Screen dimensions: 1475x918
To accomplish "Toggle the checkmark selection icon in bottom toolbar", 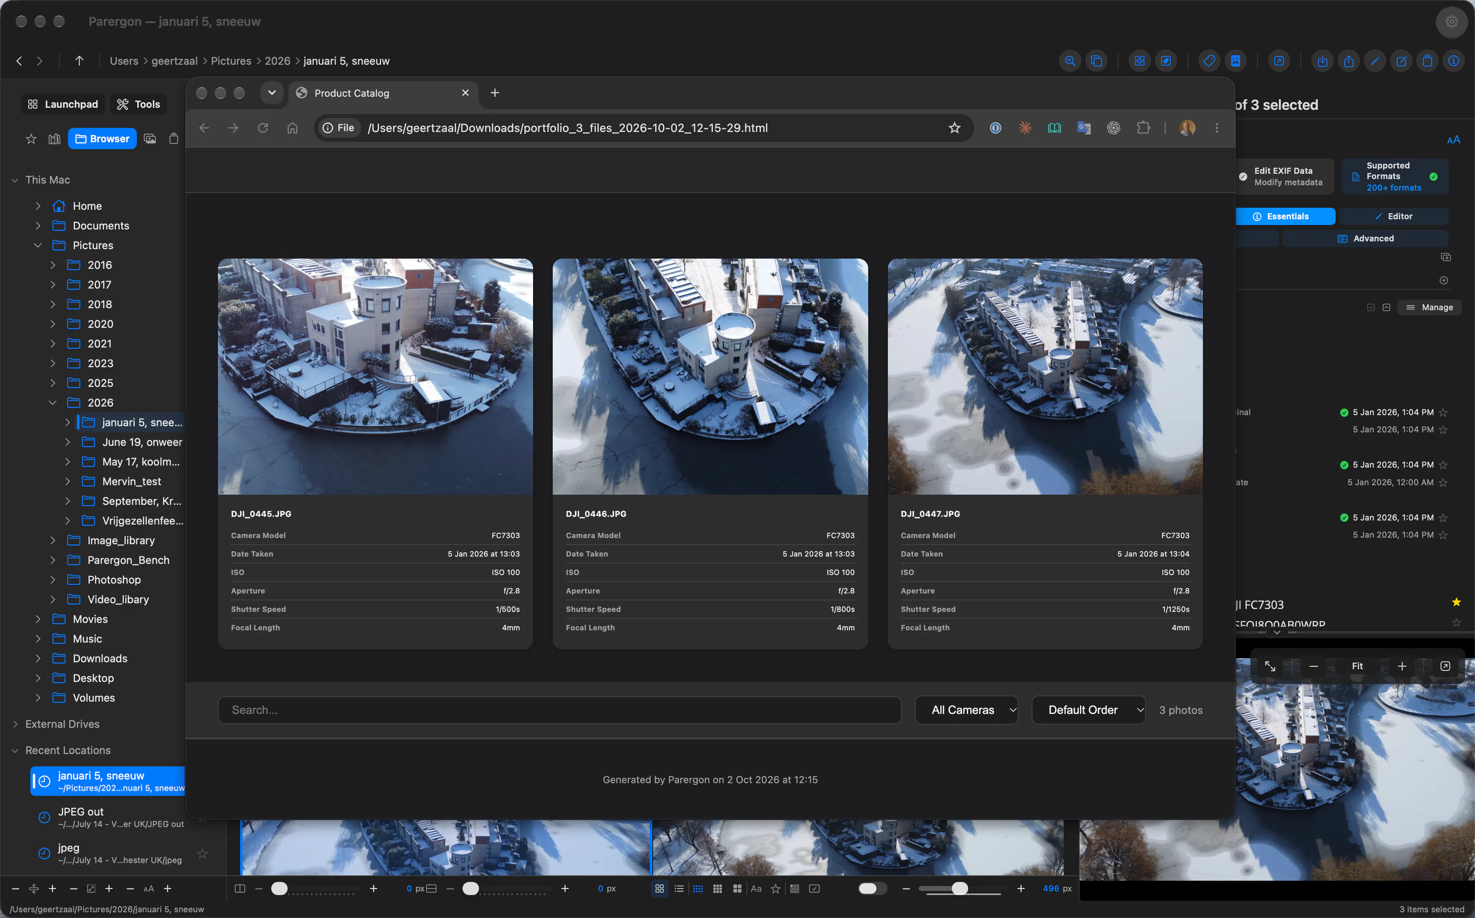I will pos(815,888).
